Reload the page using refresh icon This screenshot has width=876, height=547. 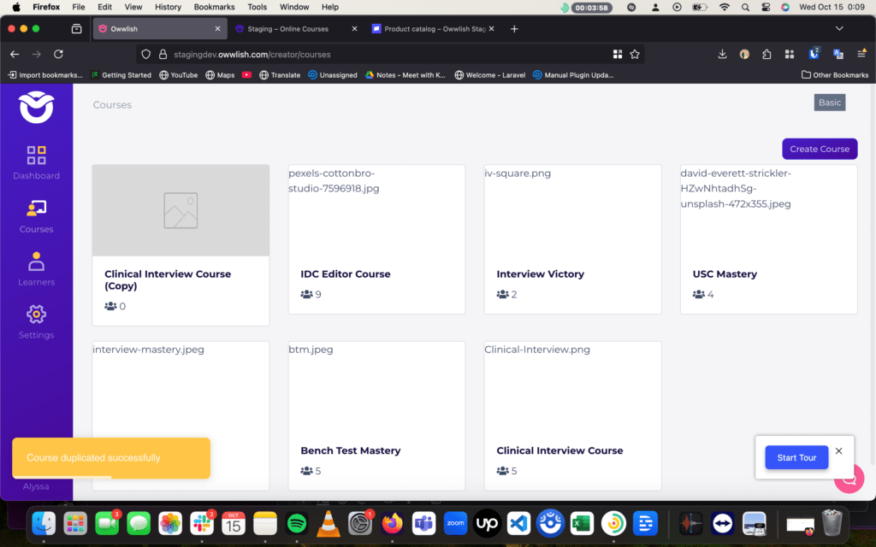point(58,54)
